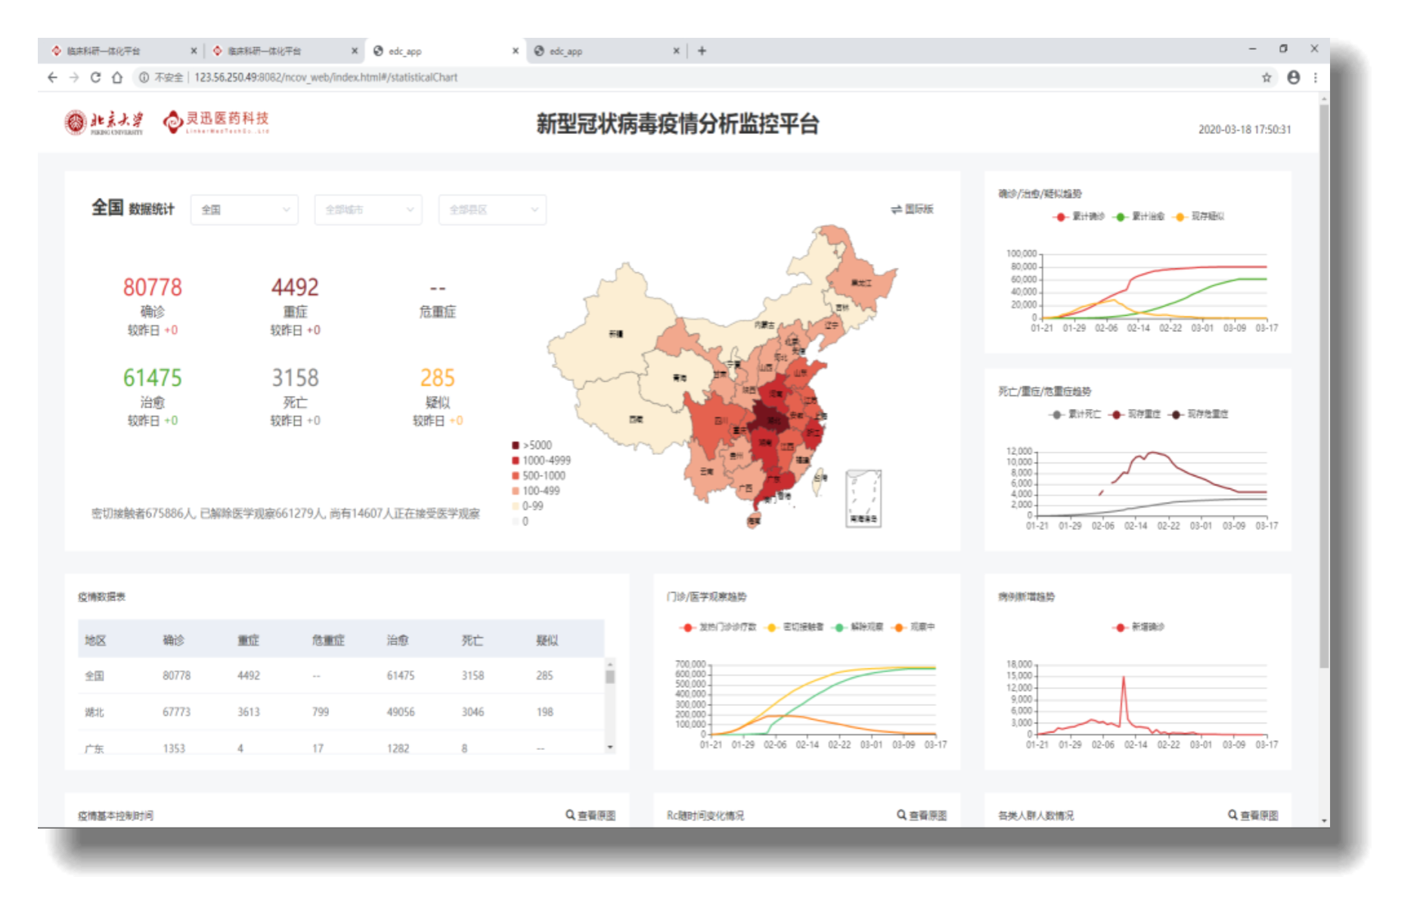Open the 全国 province dropdown

[244, 209]
